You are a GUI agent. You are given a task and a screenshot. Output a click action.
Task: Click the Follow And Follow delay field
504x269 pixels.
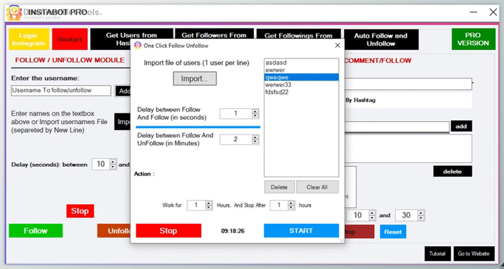tap(236, 114)
